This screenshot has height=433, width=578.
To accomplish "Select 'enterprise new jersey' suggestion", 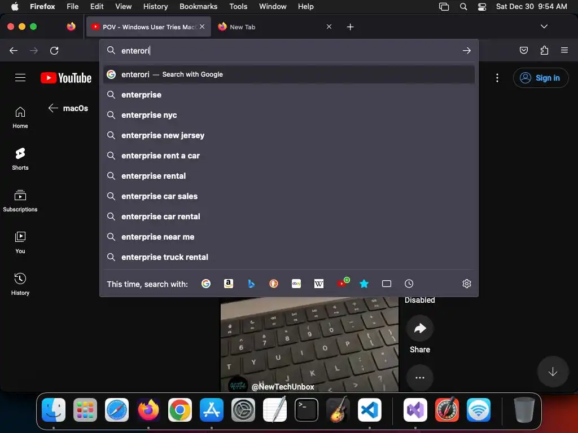I will (288, 135).
